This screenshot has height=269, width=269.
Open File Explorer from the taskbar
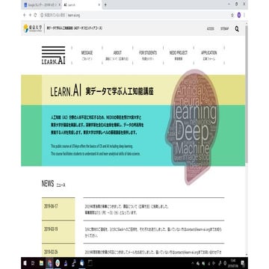41,263
